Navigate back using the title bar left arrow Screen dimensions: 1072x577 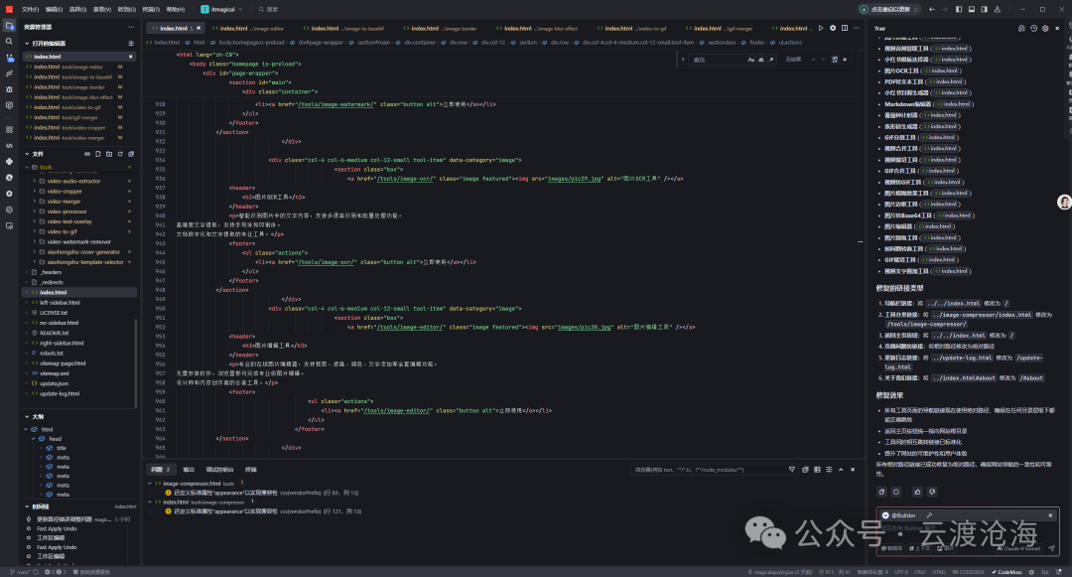click(x=931, y=10)
